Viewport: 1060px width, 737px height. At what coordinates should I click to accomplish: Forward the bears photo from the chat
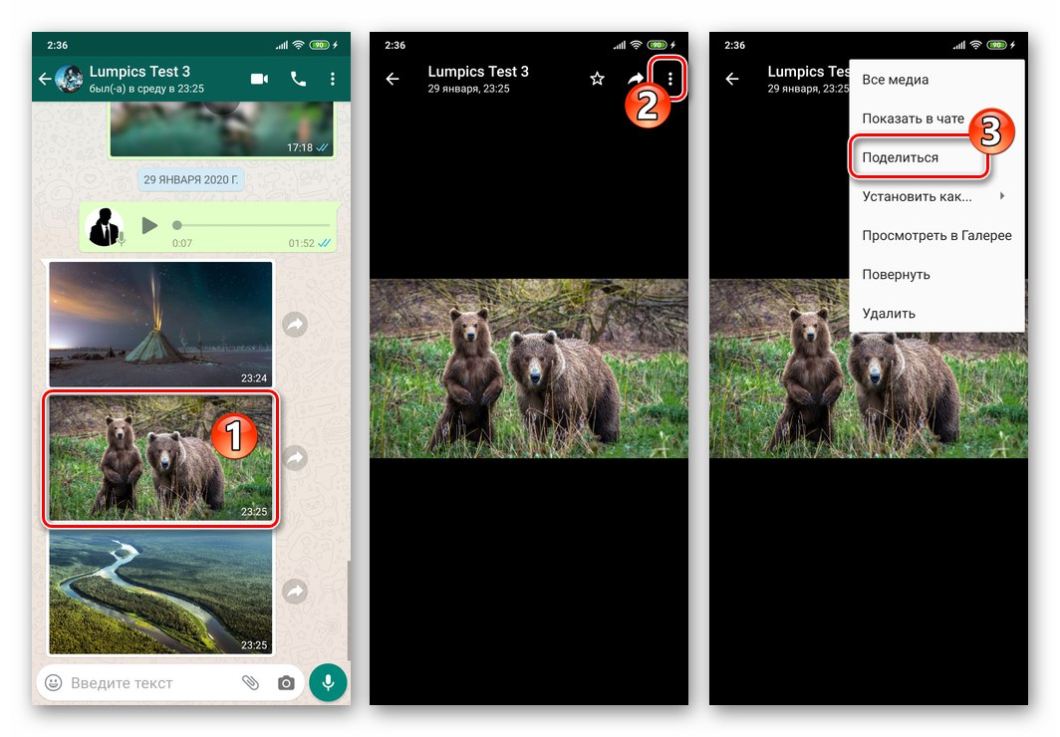[295, 457]
